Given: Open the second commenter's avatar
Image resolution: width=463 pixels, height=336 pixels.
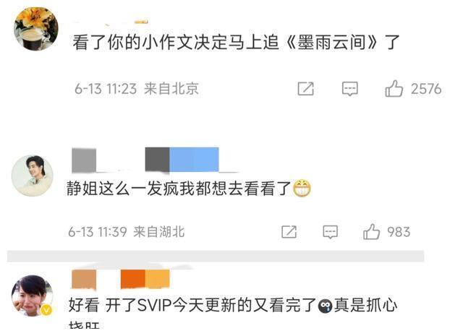Looking at the screenshot, I should [32, 176].
